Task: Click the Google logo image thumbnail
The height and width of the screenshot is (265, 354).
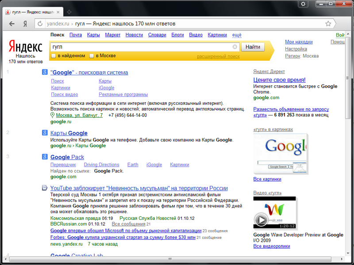Action: click(x=280, y=154)
